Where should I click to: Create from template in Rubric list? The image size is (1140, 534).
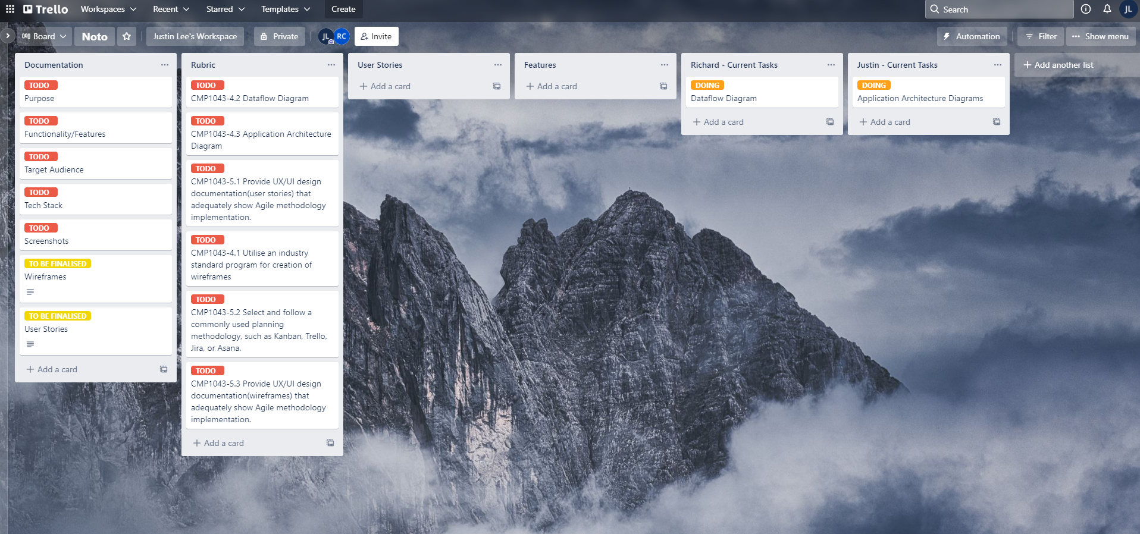(x=330, y=443)
